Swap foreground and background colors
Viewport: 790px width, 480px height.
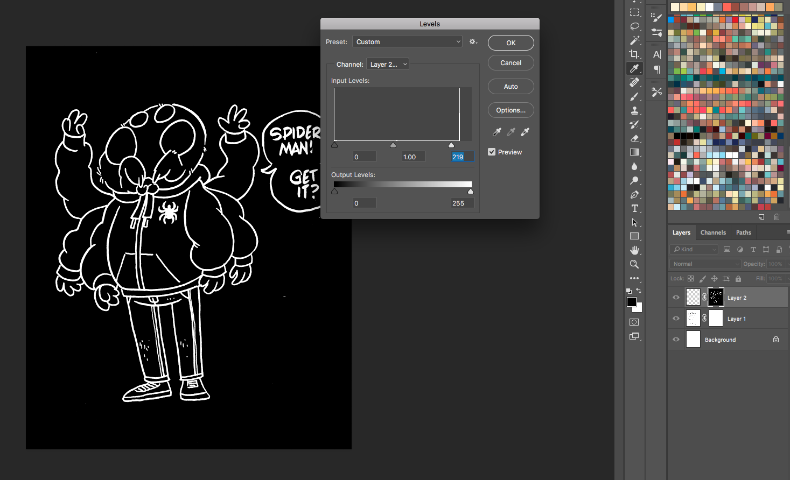639,291
